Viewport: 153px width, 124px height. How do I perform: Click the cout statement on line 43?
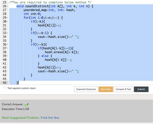(x=58, y=71)
